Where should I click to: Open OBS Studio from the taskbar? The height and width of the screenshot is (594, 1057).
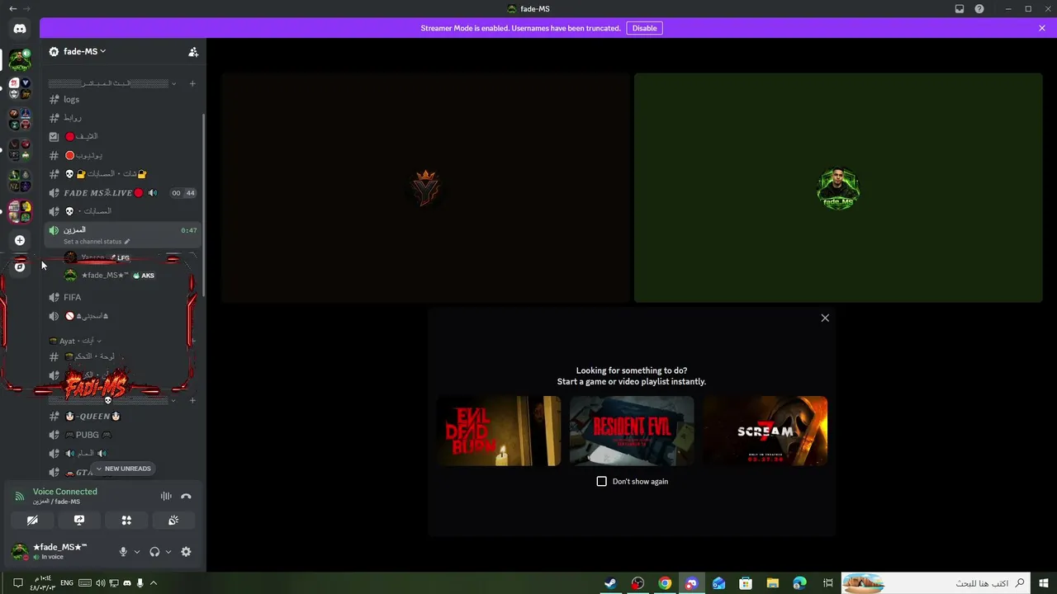pyautogui.click(x=638, y=583)
